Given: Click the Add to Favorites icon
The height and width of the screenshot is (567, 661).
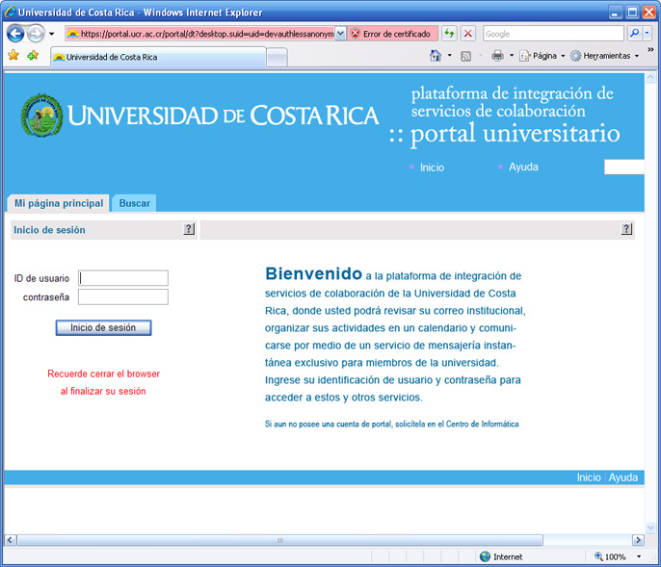Looking at the screenshot, I should pos(33,55).
